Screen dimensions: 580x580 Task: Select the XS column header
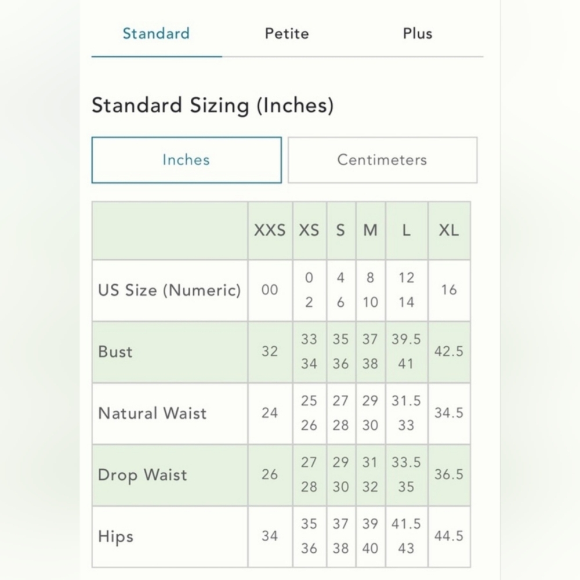pos(309,230)
